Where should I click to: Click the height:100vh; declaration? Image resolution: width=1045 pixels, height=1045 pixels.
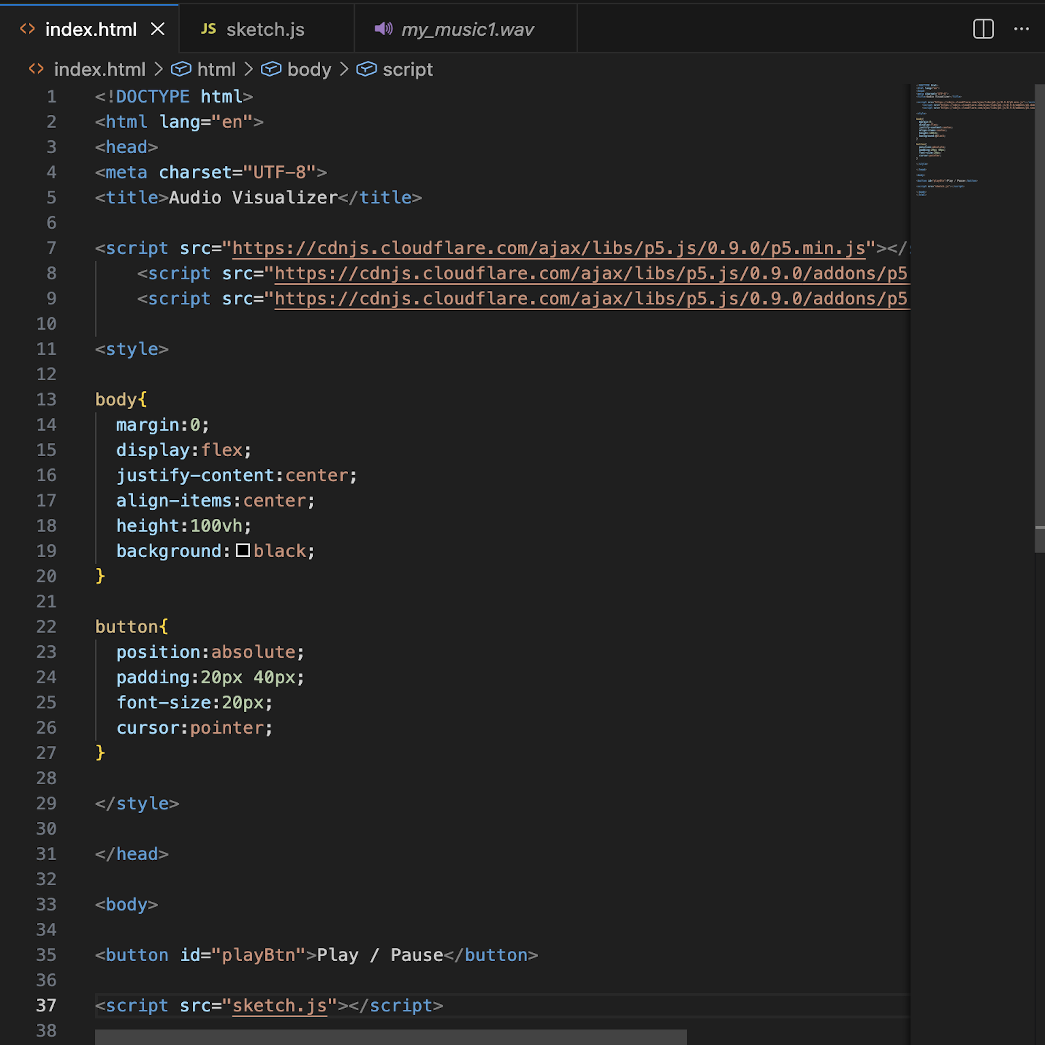pyautogui.click(x=184, y=526)
